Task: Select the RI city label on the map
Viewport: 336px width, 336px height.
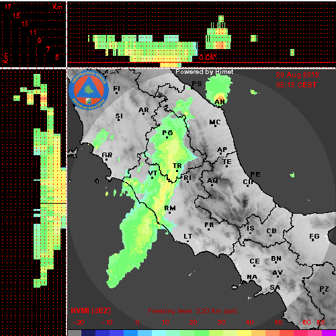Action: (x=187, y=178)
